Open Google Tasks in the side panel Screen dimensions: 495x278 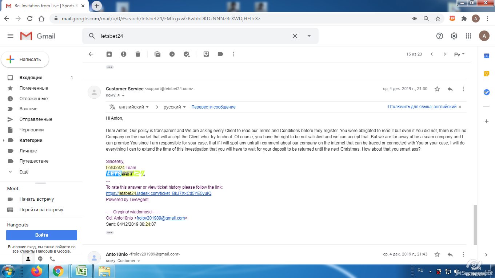(487, 92)
